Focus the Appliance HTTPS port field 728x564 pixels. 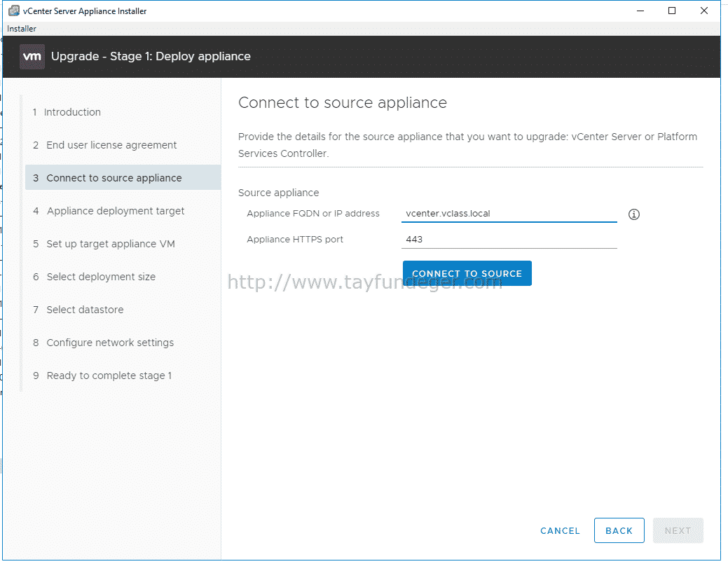pos(509,240)
